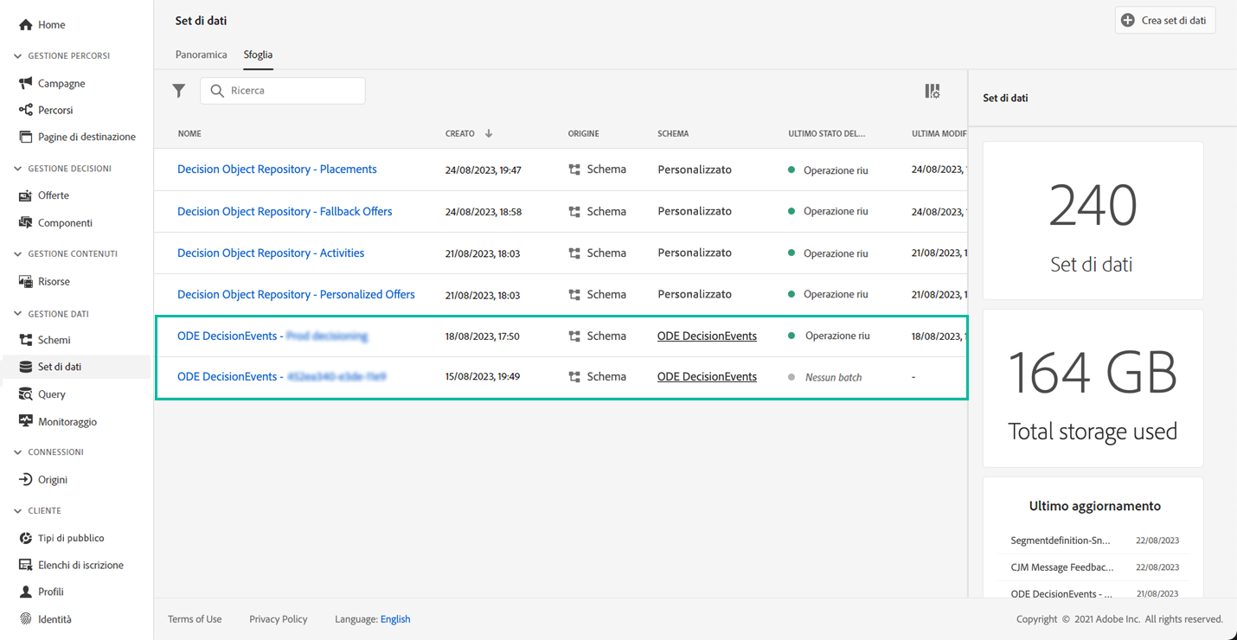1237x640 pixels.
Task: Open Campagne in the navigation menu
Action: coord(61,83)
